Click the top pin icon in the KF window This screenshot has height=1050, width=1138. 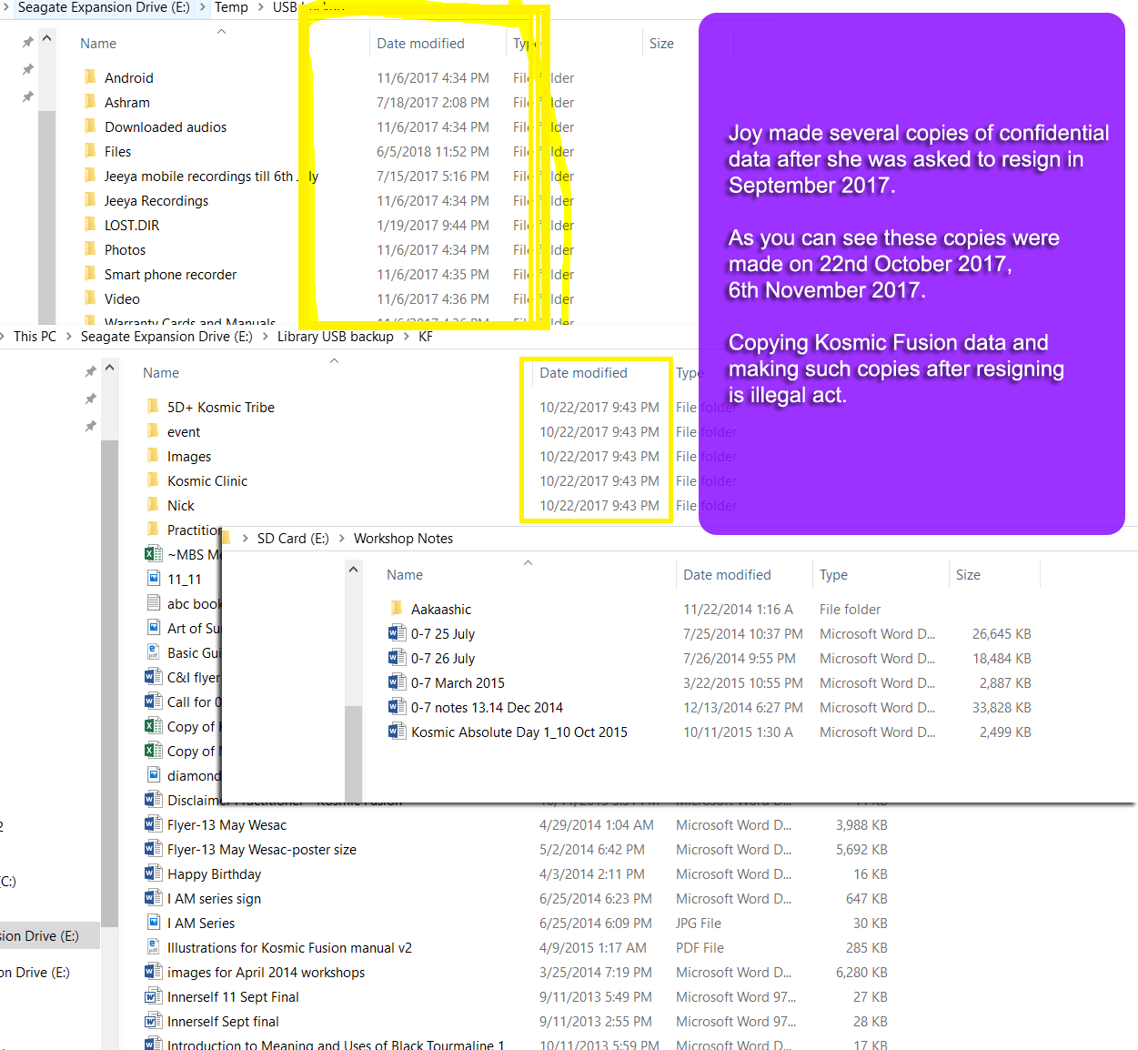[x=90, y=371]
